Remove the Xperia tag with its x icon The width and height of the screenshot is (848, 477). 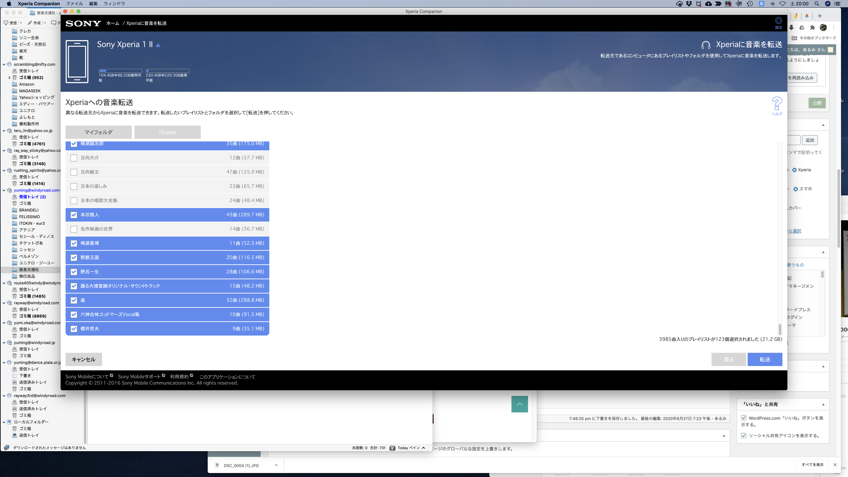pyautogui.click(x=794, y=170)
